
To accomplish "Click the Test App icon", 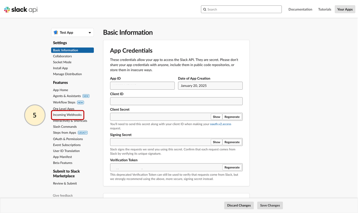I will pyautogui.click(x=56, y=32).
